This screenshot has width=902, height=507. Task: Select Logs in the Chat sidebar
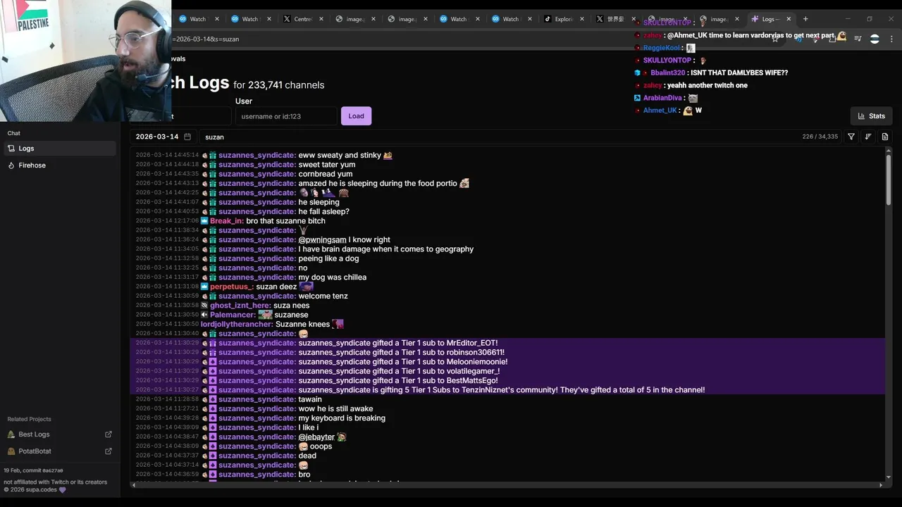click(59, 149)
